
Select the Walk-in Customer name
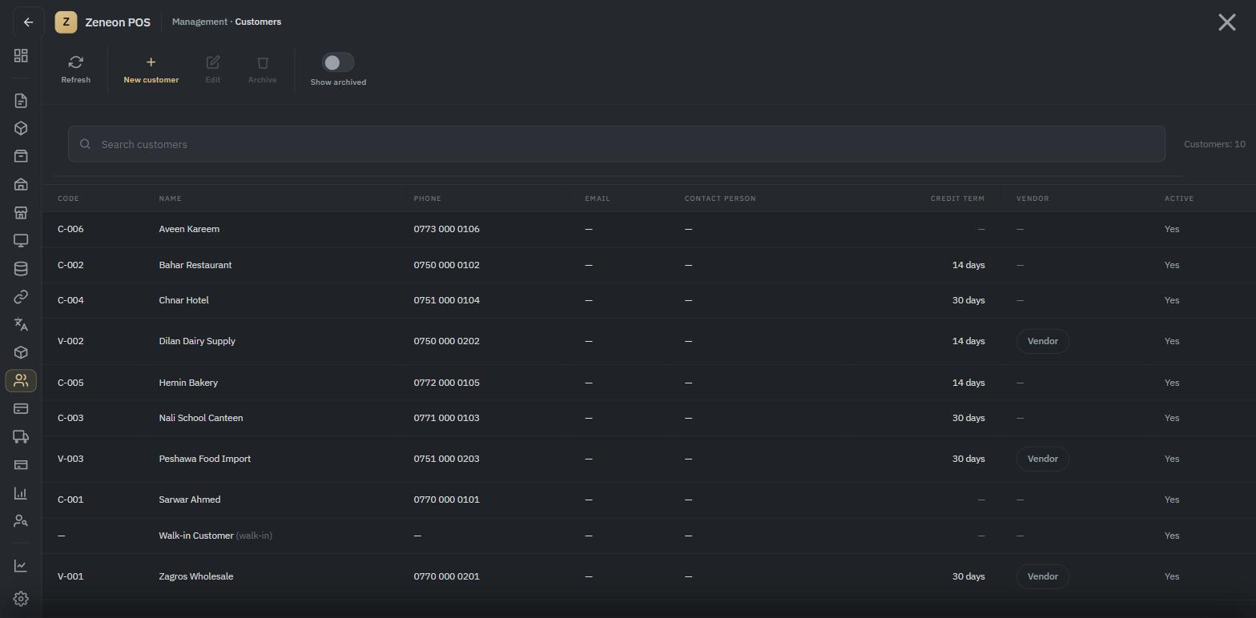(196, 536)
